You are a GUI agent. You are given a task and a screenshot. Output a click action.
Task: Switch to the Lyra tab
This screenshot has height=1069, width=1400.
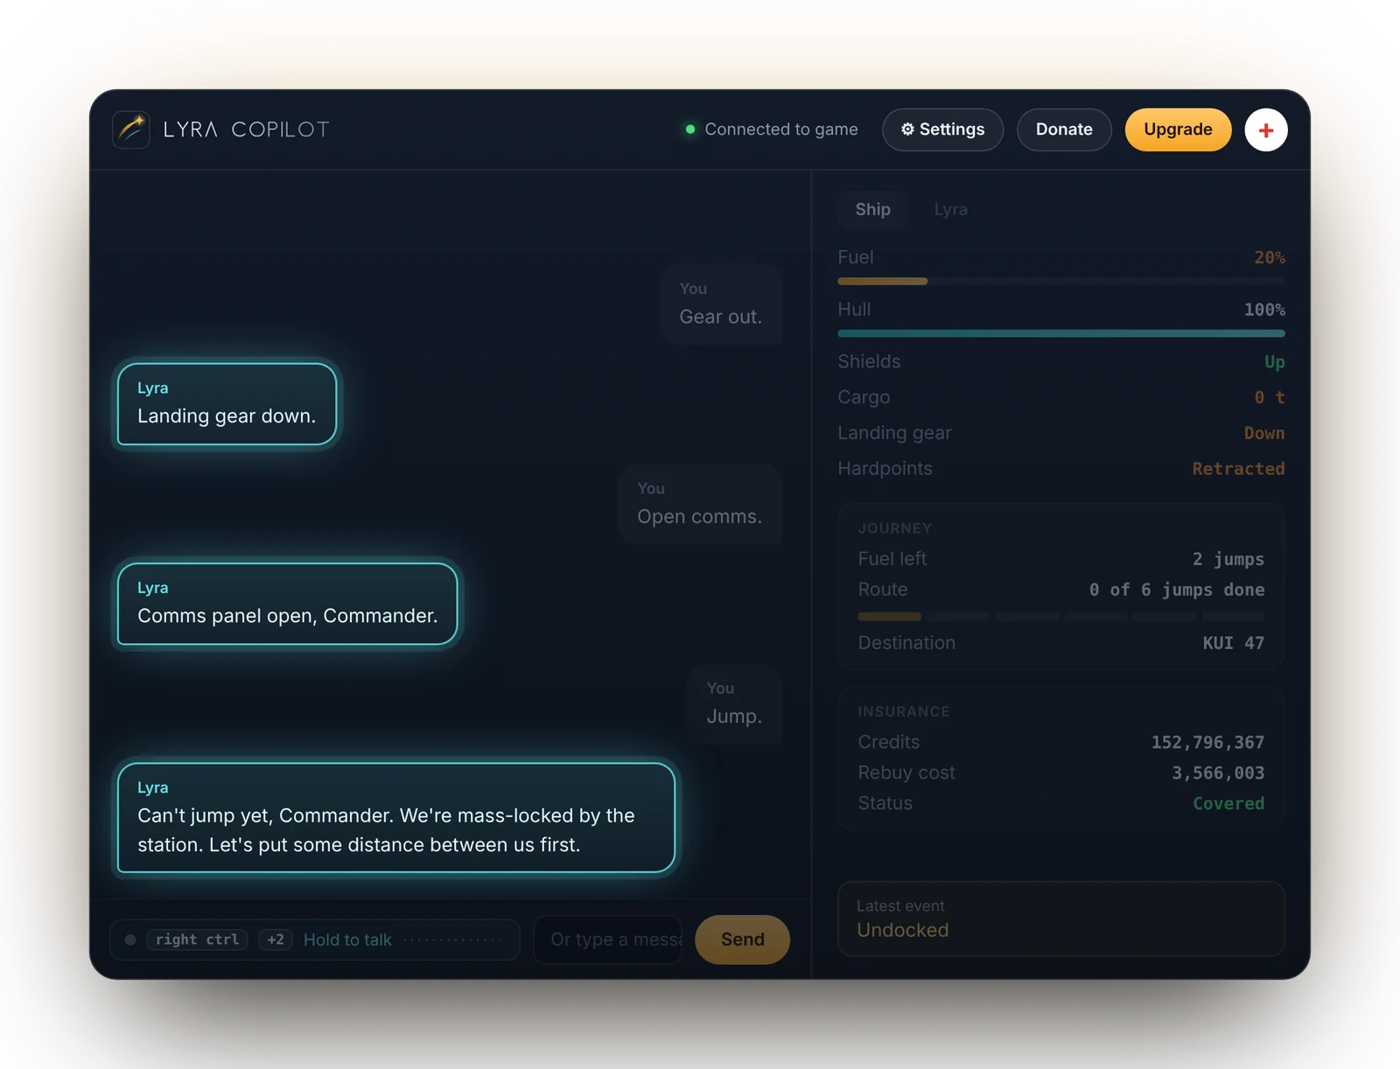950,209
